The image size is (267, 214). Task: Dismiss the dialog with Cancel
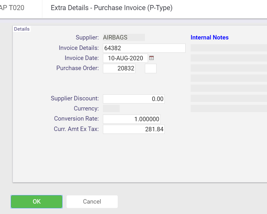pyautogui.click(x=92, y=202)
